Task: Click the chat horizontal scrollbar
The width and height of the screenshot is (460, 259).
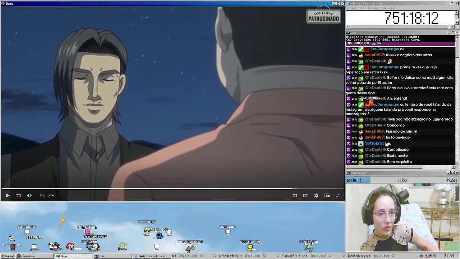Action: click(400, 167)
